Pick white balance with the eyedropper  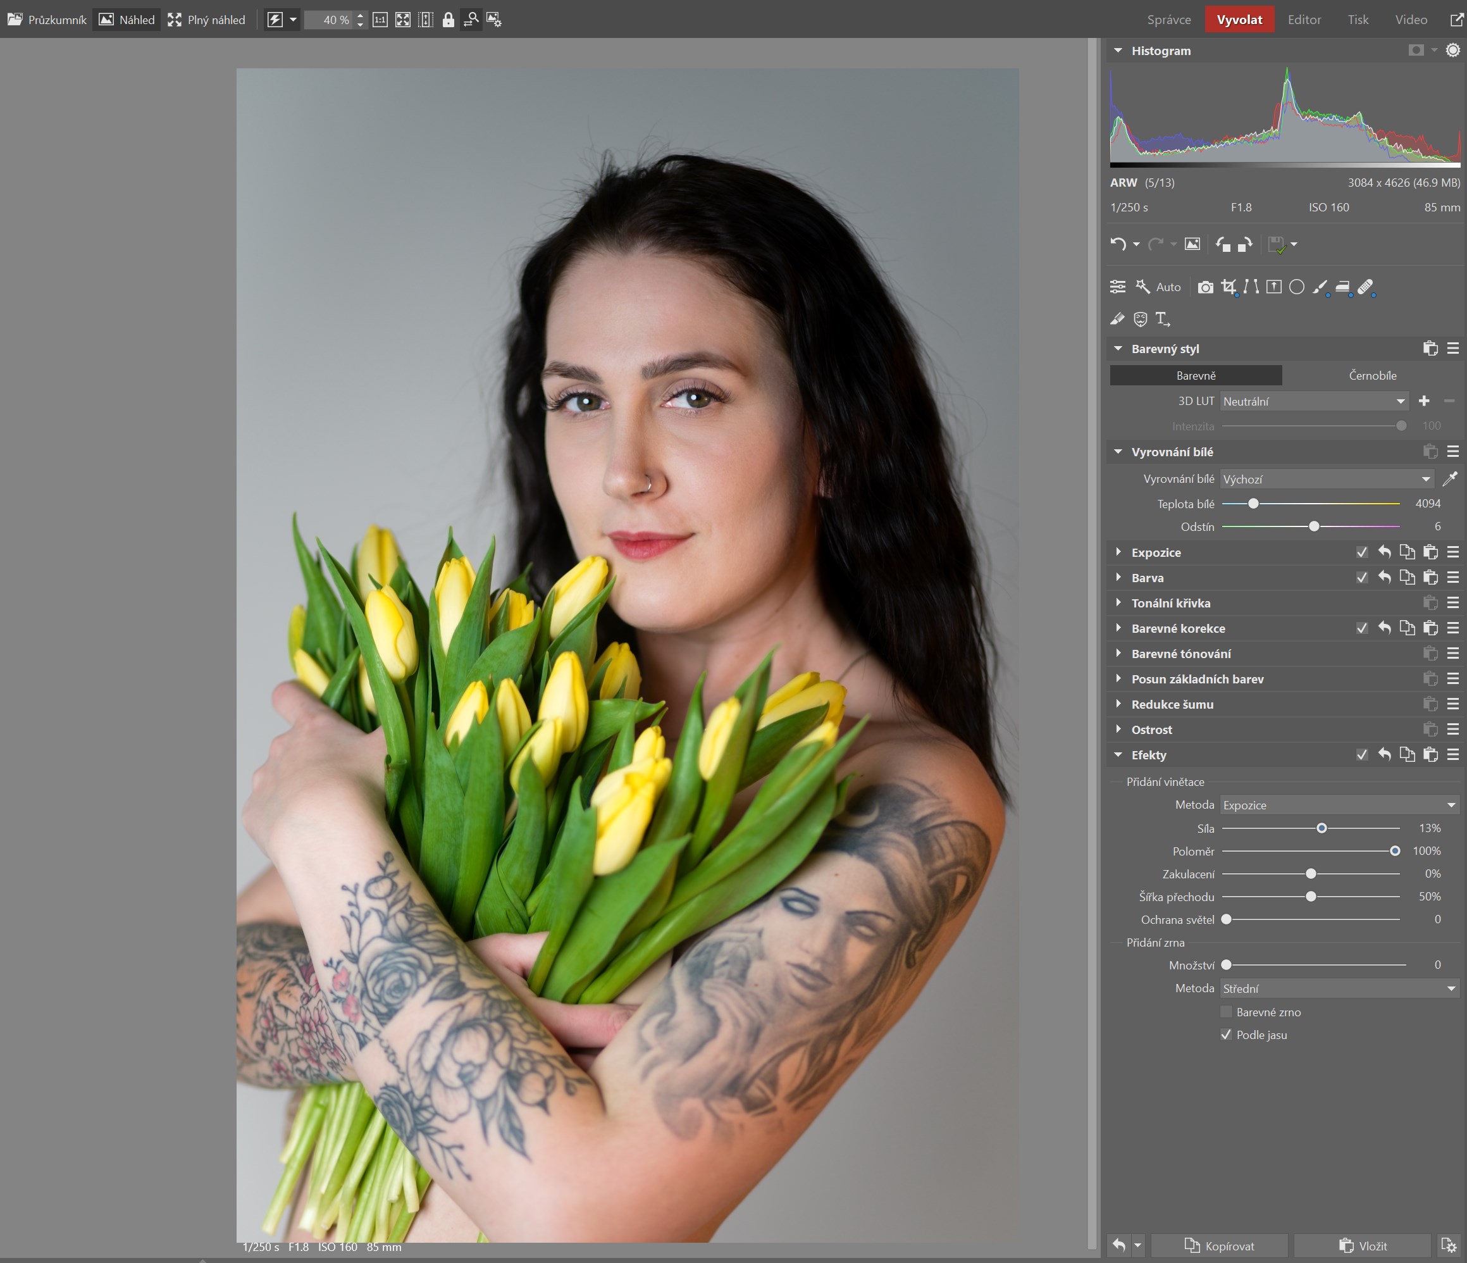coord(1449,479)
